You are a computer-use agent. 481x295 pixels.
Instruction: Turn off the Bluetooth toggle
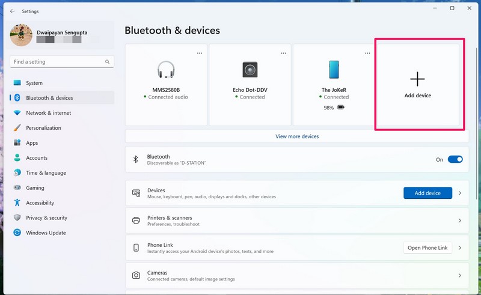pyautogui.click(x=455, y=160)
